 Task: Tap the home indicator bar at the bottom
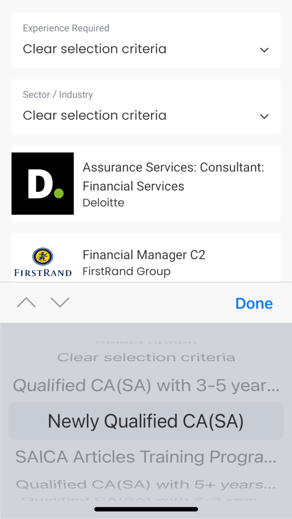click(146, 509)
